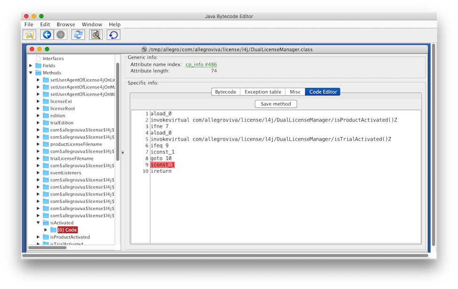The height and width of the screenshot is (289, 458).
Task: Follow the cp_info #486 link
Action: tap(201, 64)
